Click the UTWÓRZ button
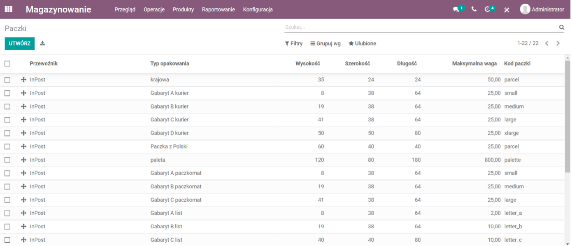The height and width of the screenshot is (246, 572). click(20, 44)
